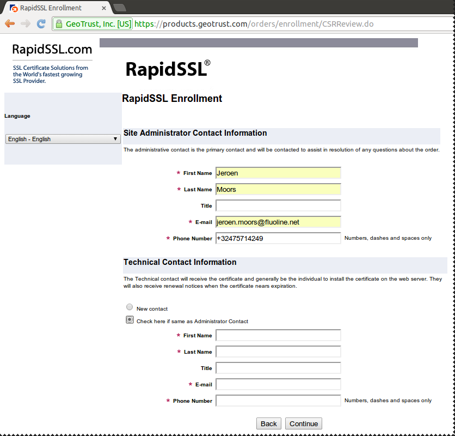
Task: Click the browser forward arrow icon
Action: (x=26, y=23)
